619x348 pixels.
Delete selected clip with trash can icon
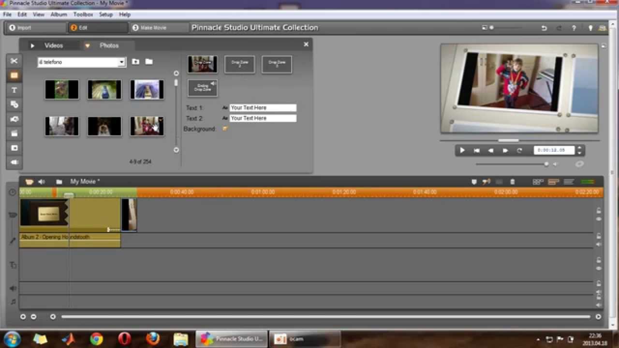pyautogui.click(x=513, y=182)
